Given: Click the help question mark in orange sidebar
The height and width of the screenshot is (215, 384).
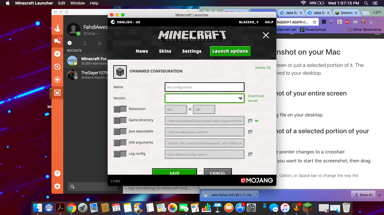Looking at the screenshot, I should (x=57, y=173).
